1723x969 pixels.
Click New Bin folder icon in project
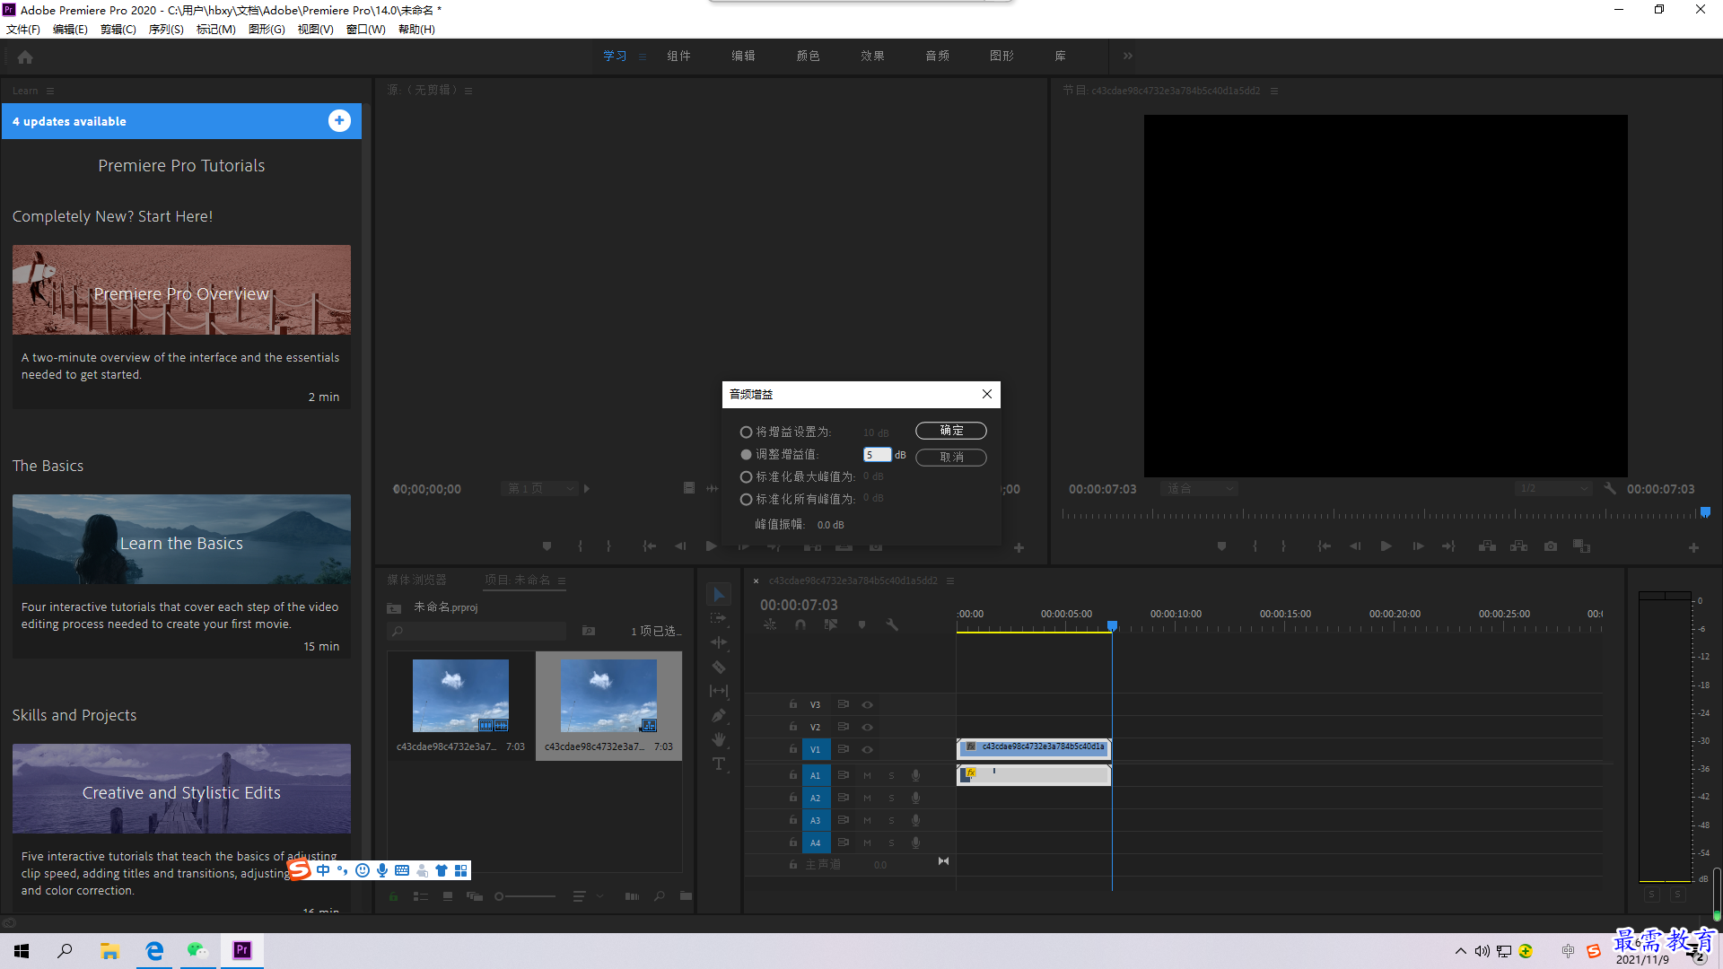click(x=686, y=895)
